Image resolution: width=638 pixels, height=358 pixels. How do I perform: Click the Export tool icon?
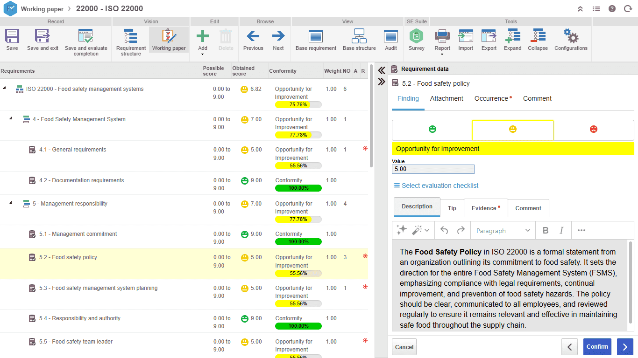tap(489, 36)
